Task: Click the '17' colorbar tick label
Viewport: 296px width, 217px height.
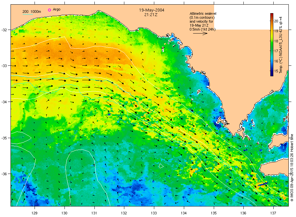Action: (x=276, y=51)
